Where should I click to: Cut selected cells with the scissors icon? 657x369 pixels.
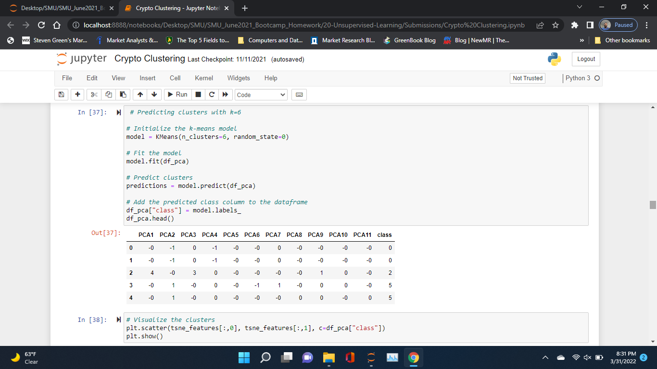[94, 95]
